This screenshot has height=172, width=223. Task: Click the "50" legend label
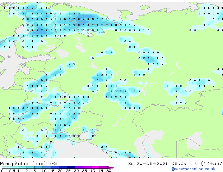tap(109, 171)
